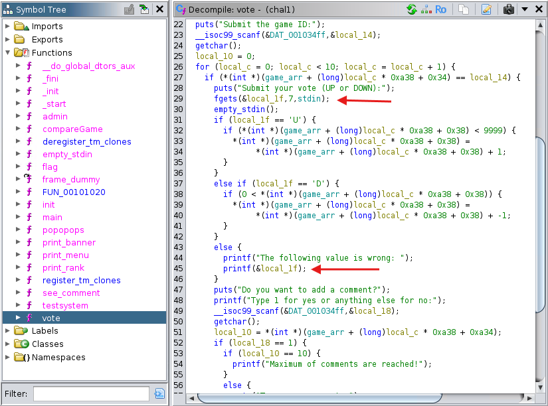
Task: Click the 'Ro' read-only toggle in Decompile toolbar
Action: 440,9
